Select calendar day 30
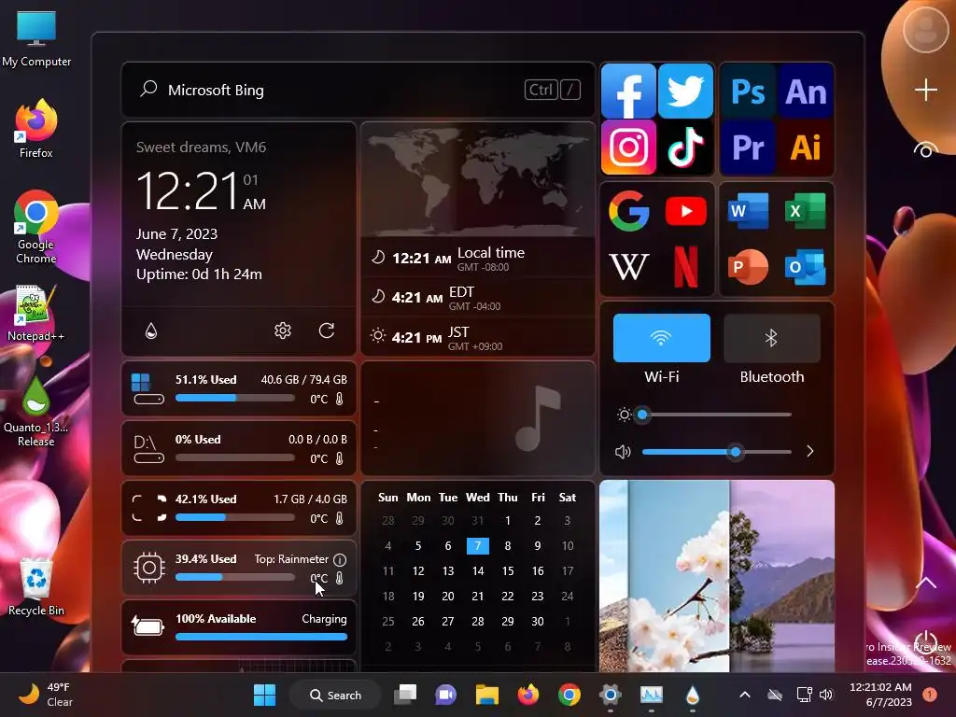Image resolution: width=956 pixels, height=717 pixels. point(537,621)
